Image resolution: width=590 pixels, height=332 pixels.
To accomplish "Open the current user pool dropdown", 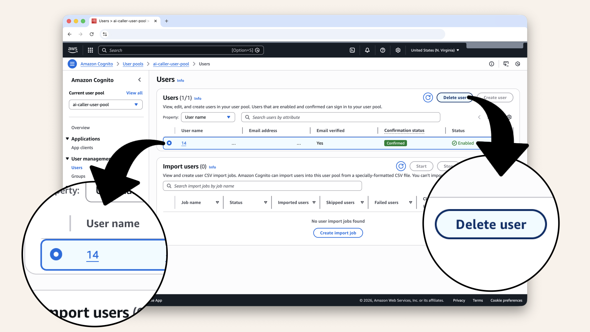I will click(105, 105).
